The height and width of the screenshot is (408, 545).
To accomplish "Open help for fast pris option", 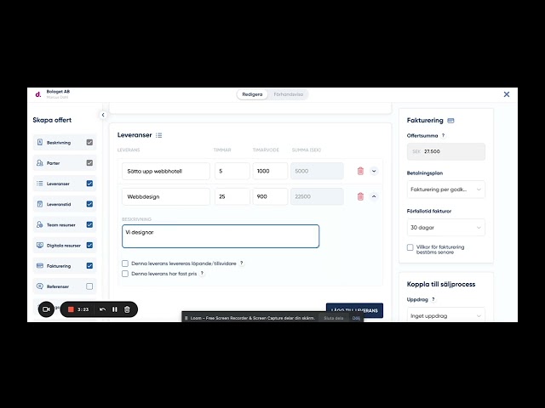I will point(202,274).
